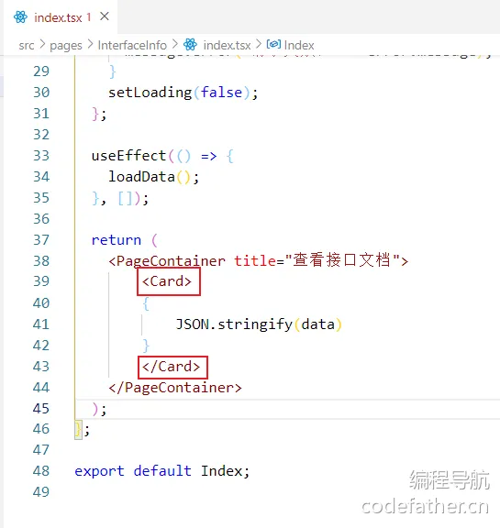Click the useEffect call on line 33
The height and width of the screenshot is (528, 500).
pyautogui.click(x=162, y=156)
